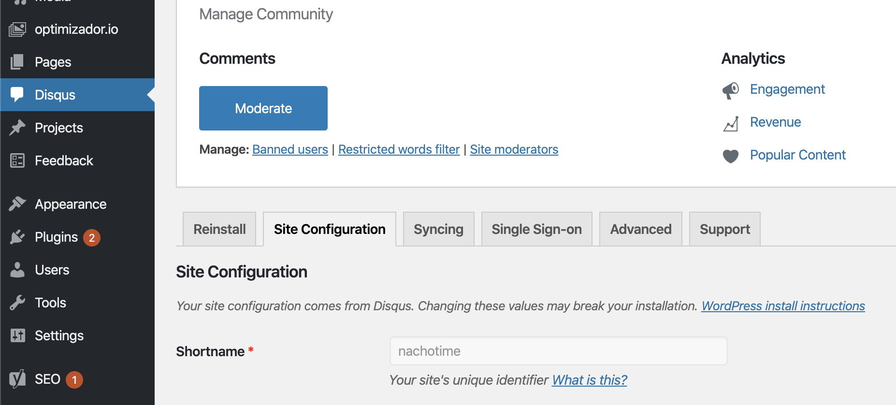This screenshot has height=405, width=896.
Task: Open the Feedback menu
Action: point(77,160)
